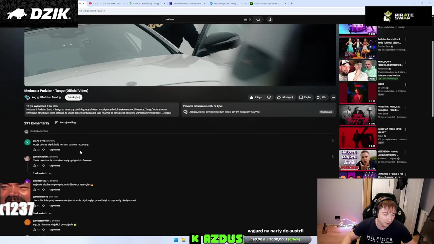
Task: Open the @XYZ-tf7yy channel avatar
Action: (x=27, y=142)
